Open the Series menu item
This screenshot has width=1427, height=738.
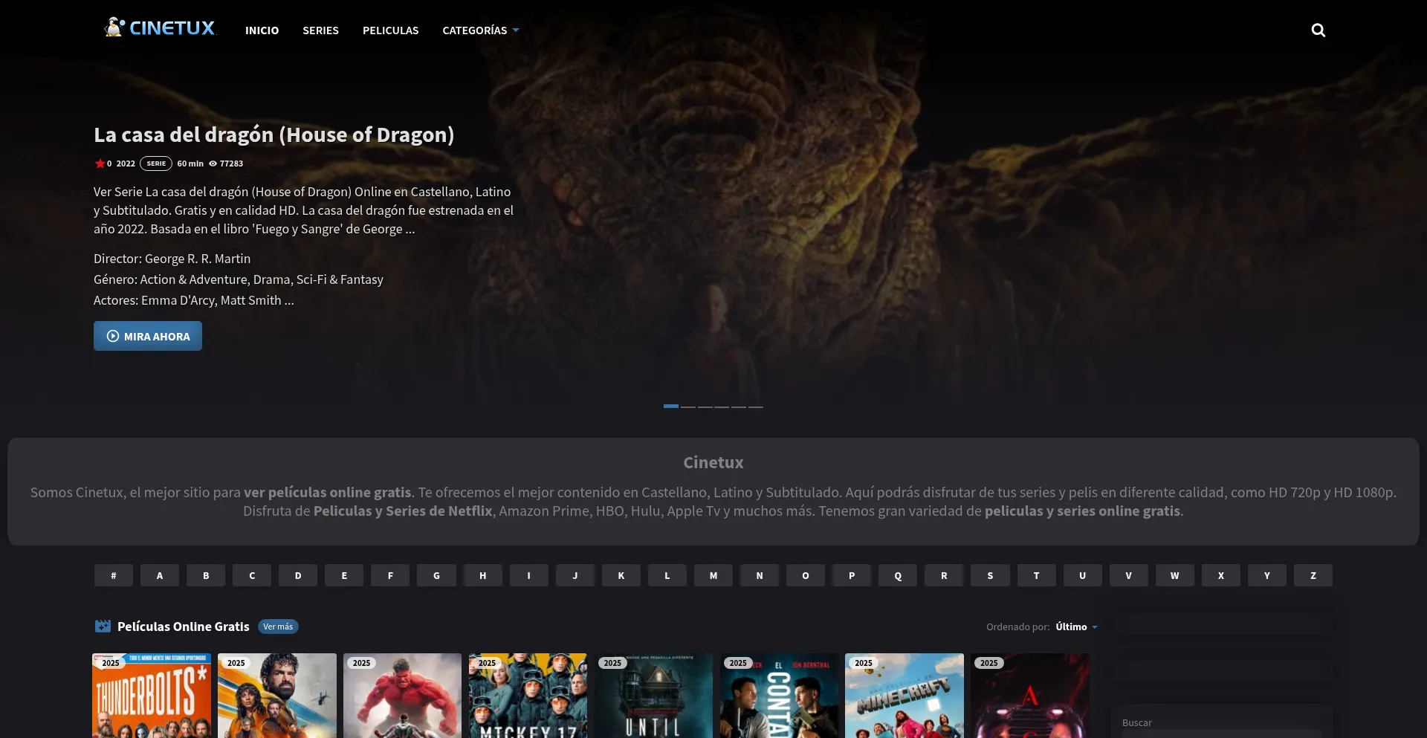point(320,30)
